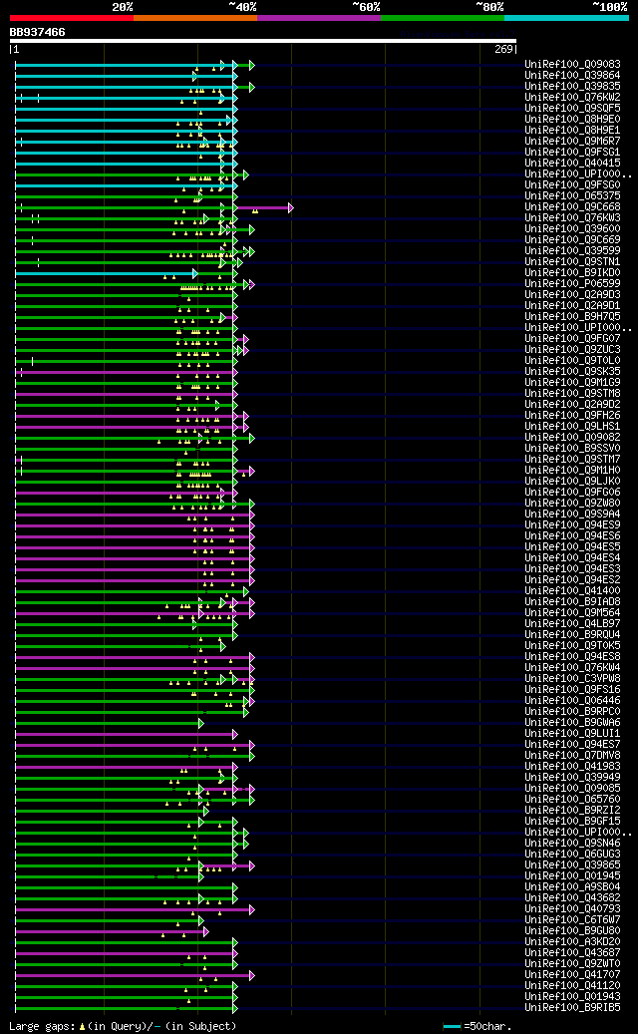Select hit UniRef100_Q01945

(572, 876)
